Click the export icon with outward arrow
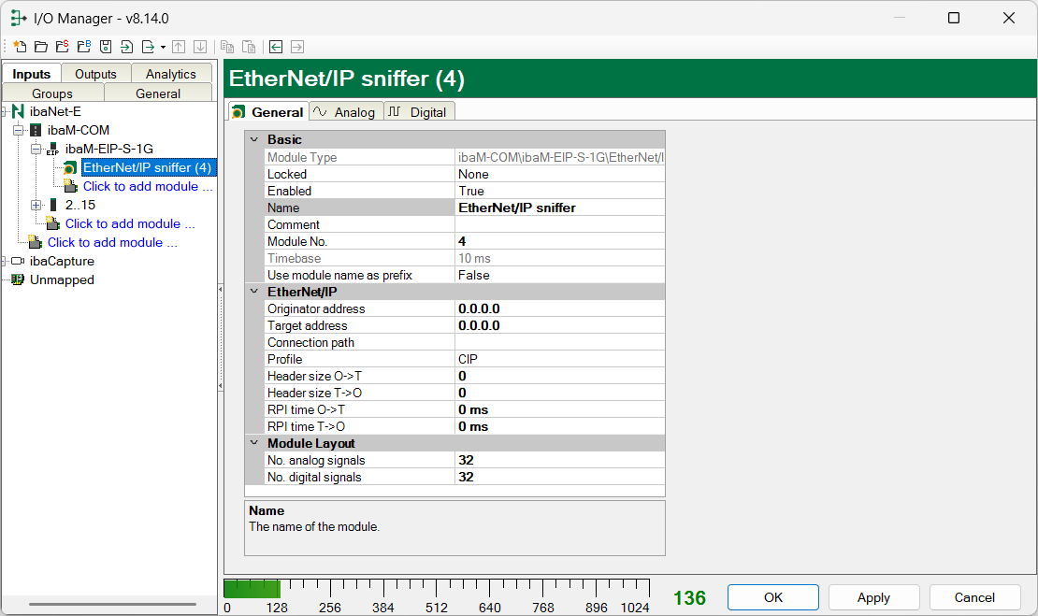Screen dimensions: 1038x616 pyautogui.click(x=149, y=47)
